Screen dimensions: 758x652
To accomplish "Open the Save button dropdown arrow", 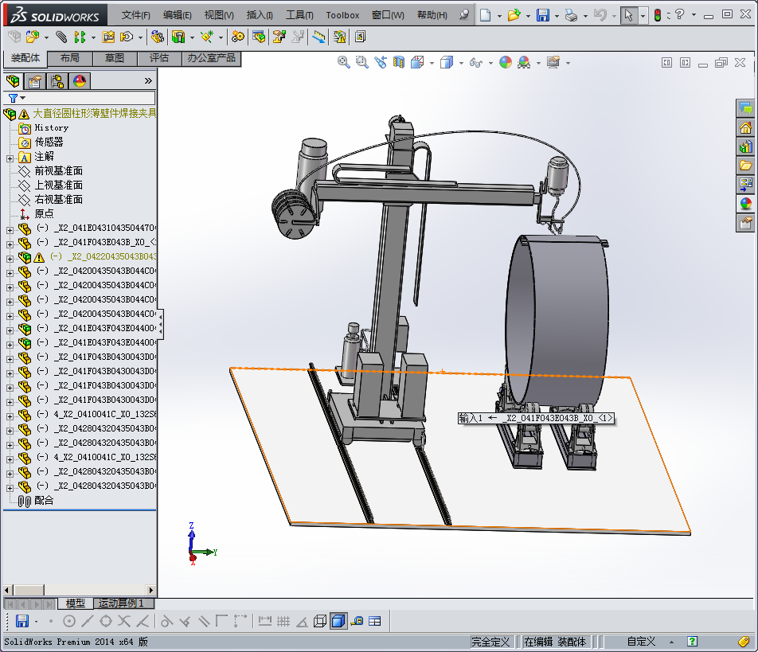I will [x=557, y=16].
